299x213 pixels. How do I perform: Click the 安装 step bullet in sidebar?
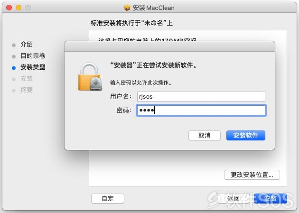point(14,79)
